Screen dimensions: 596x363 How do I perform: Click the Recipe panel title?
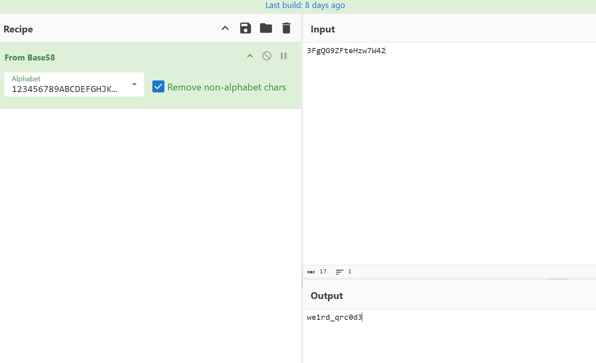(18, 29)
